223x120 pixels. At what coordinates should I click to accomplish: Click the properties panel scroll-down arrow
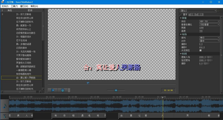(221, 93)
